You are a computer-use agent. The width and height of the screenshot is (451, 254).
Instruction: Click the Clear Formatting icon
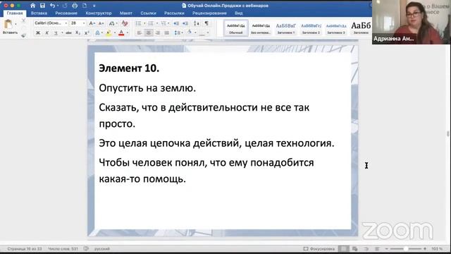click(125, 23)
